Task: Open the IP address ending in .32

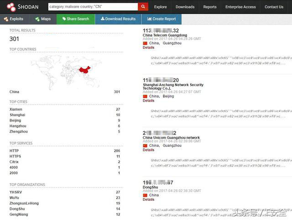Action: tap(161, 31)
